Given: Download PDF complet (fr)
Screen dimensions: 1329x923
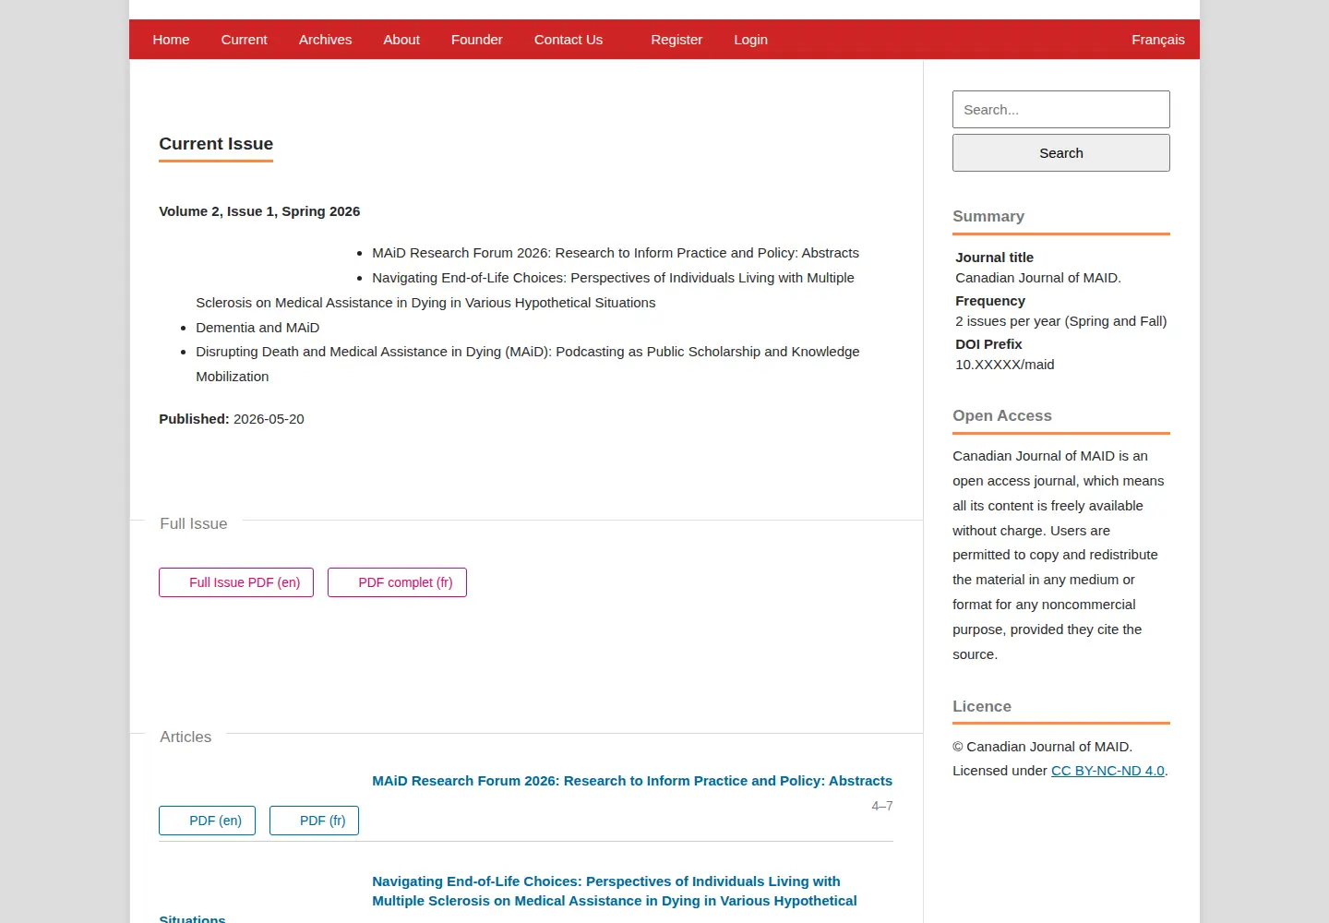Looking at the screenshot, I should pyautogui.click(x=397, y=582).
